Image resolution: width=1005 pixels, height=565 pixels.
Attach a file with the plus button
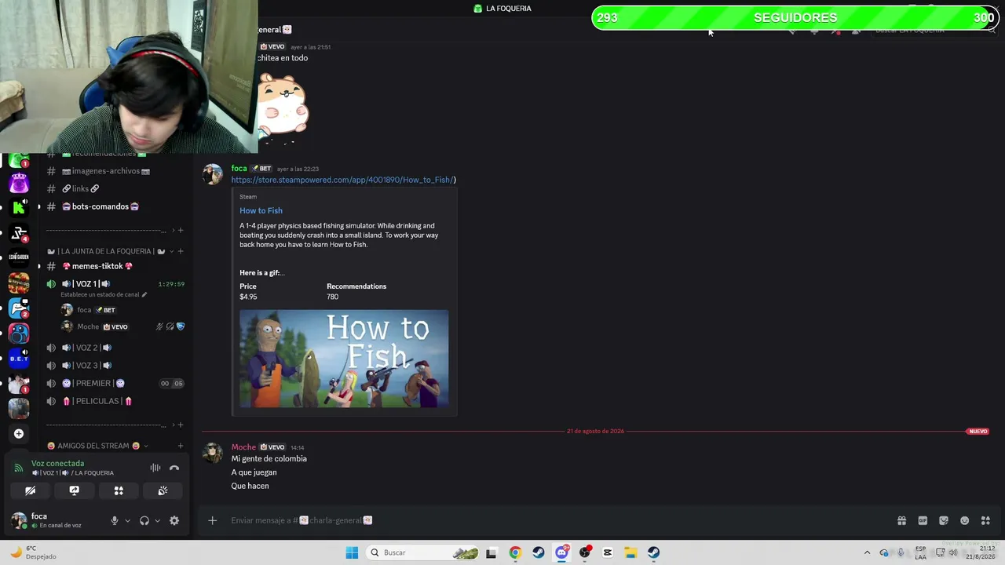click(212, 520)
